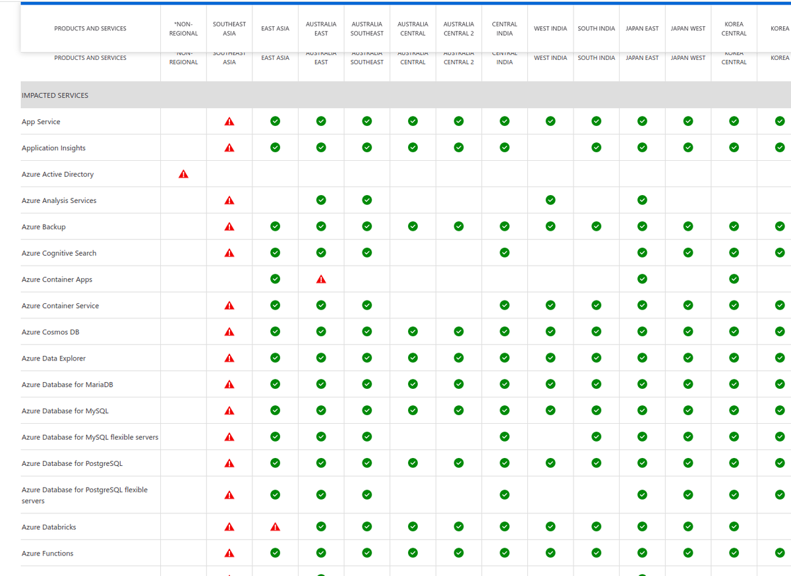Click the Azure Container Service Southeast Asia warning icon
The image size is (791, 576).
tap(229, 306)
